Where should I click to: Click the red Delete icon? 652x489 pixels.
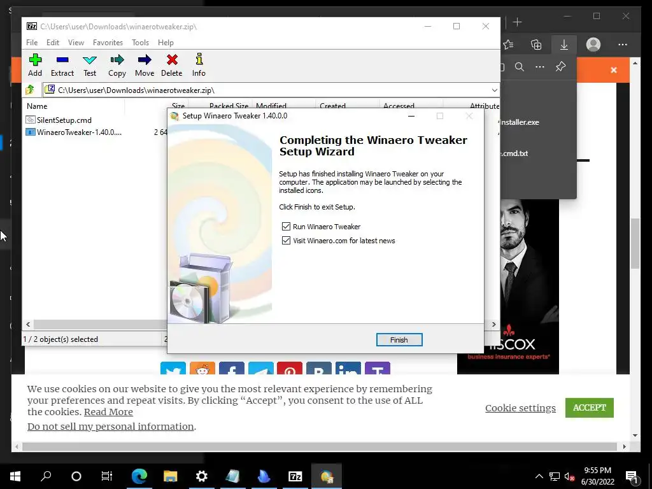click(x=172, y=65)
